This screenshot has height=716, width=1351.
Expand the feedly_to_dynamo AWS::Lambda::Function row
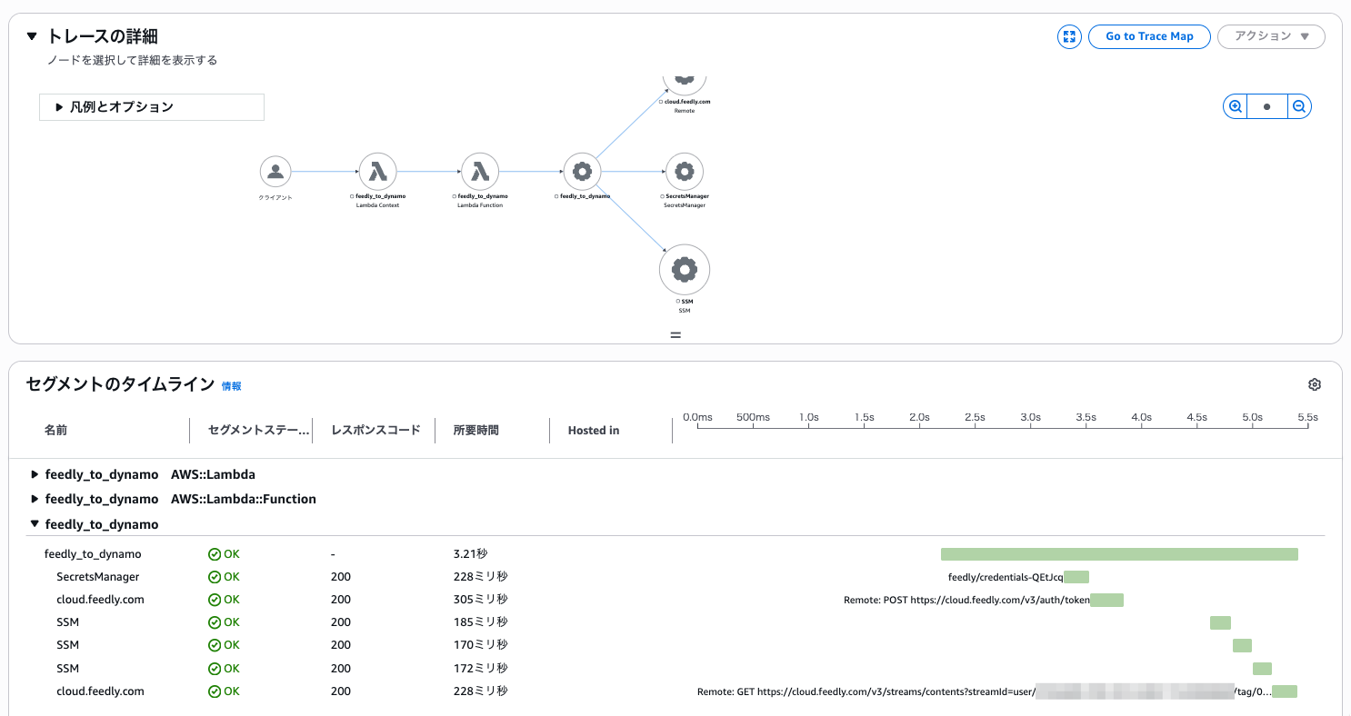click(35, 499)
